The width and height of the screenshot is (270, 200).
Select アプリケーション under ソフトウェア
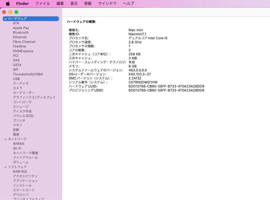[x=25, y=181]
